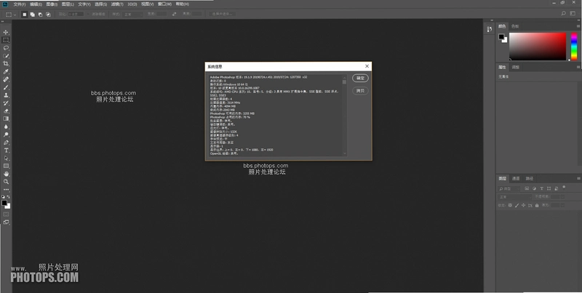
Task: Select the Path Selection tool
Action: click(6, 158)
